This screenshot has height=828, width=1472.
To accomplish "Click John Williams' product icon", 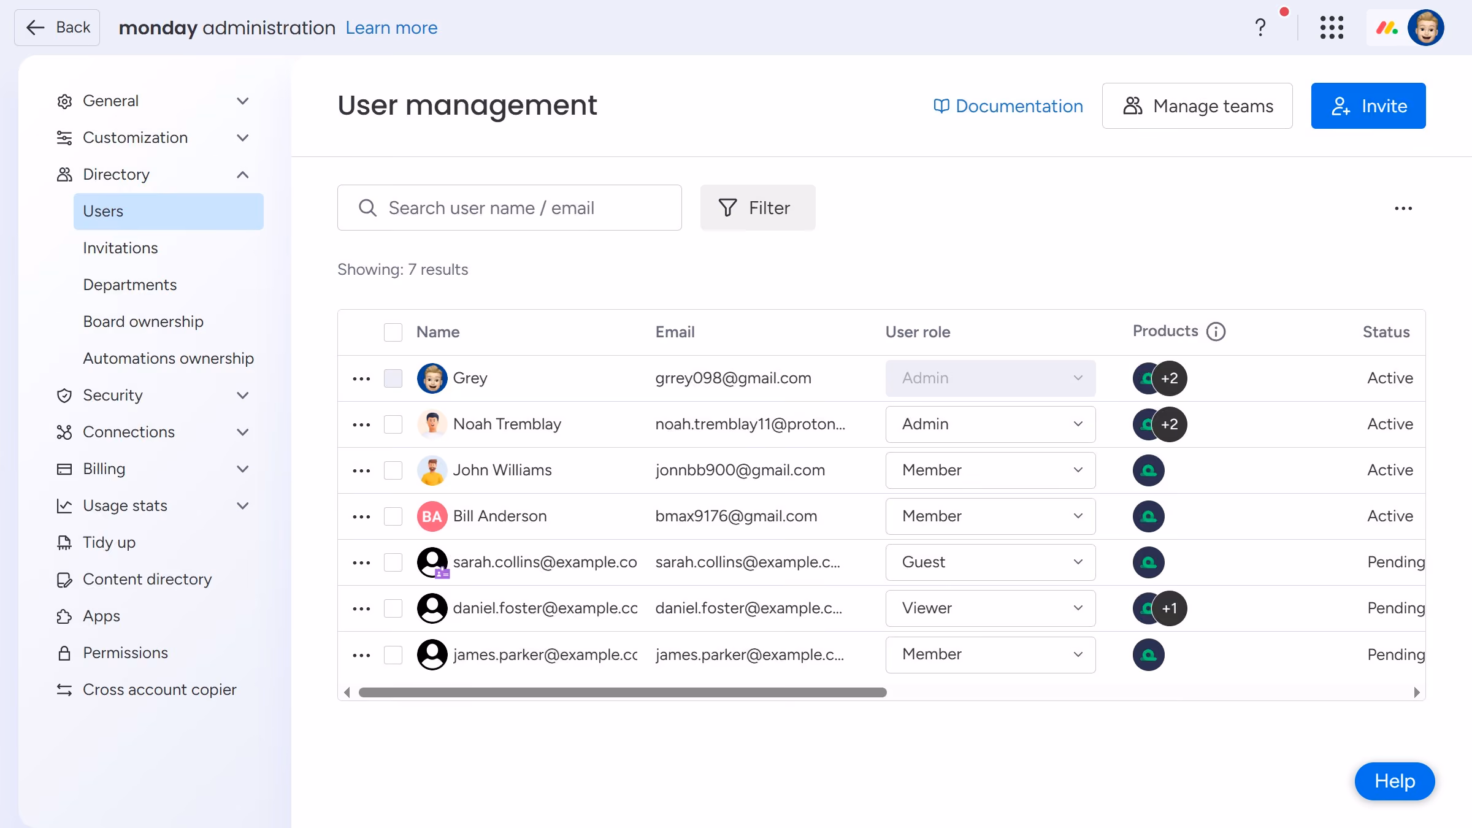I will (1148, 470).
